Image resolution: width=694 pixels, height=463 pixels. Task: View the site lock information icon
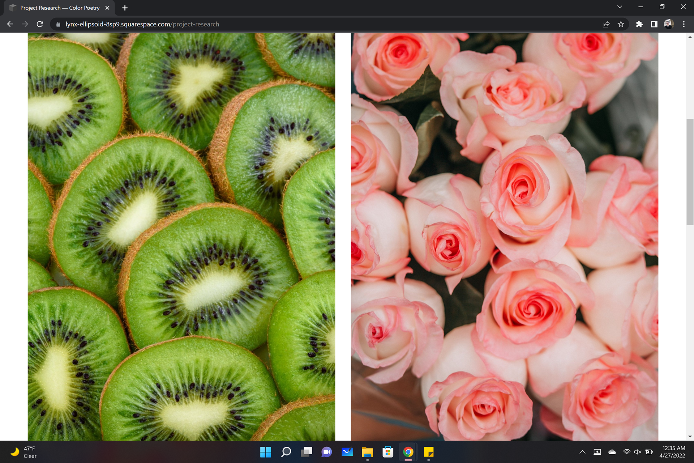[x=58, y=24]
